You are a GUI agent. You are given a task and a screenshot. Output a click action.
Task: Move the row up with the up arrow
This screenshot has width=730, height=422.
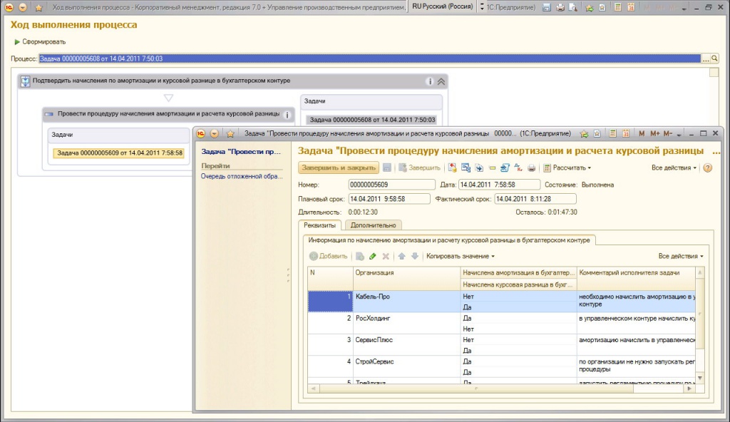tap(402, 256)
